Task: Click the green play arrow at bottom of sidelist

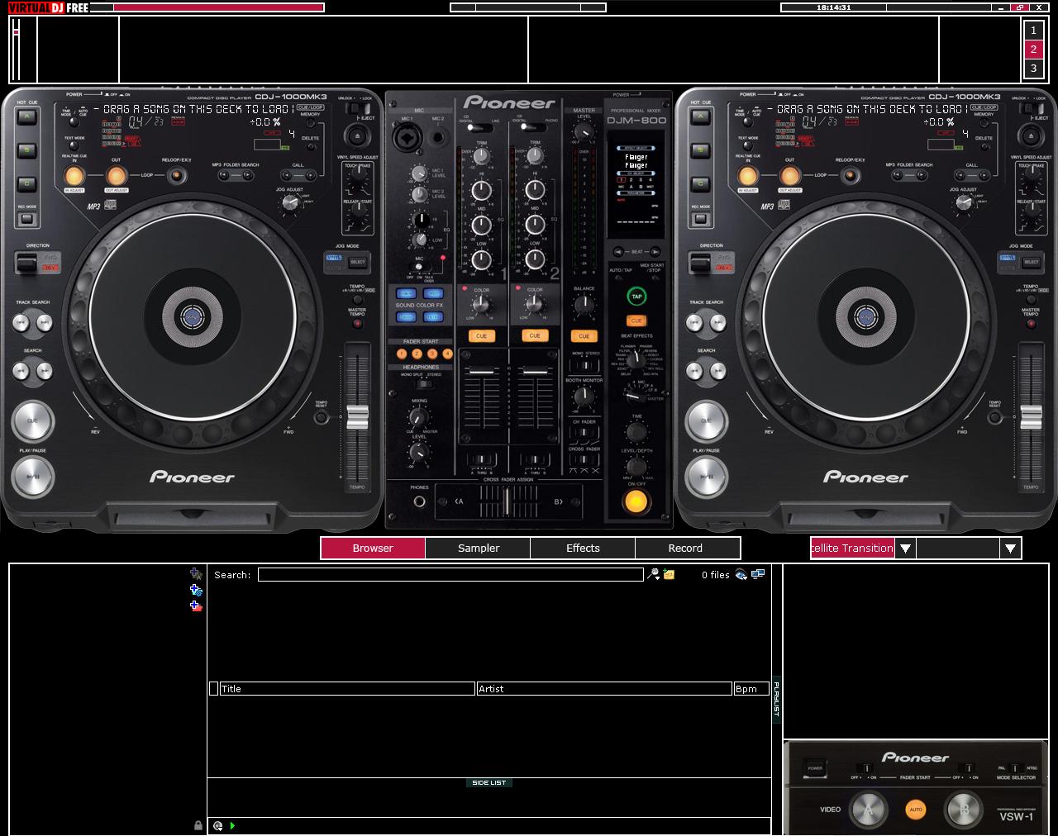Action: (232, 824)
